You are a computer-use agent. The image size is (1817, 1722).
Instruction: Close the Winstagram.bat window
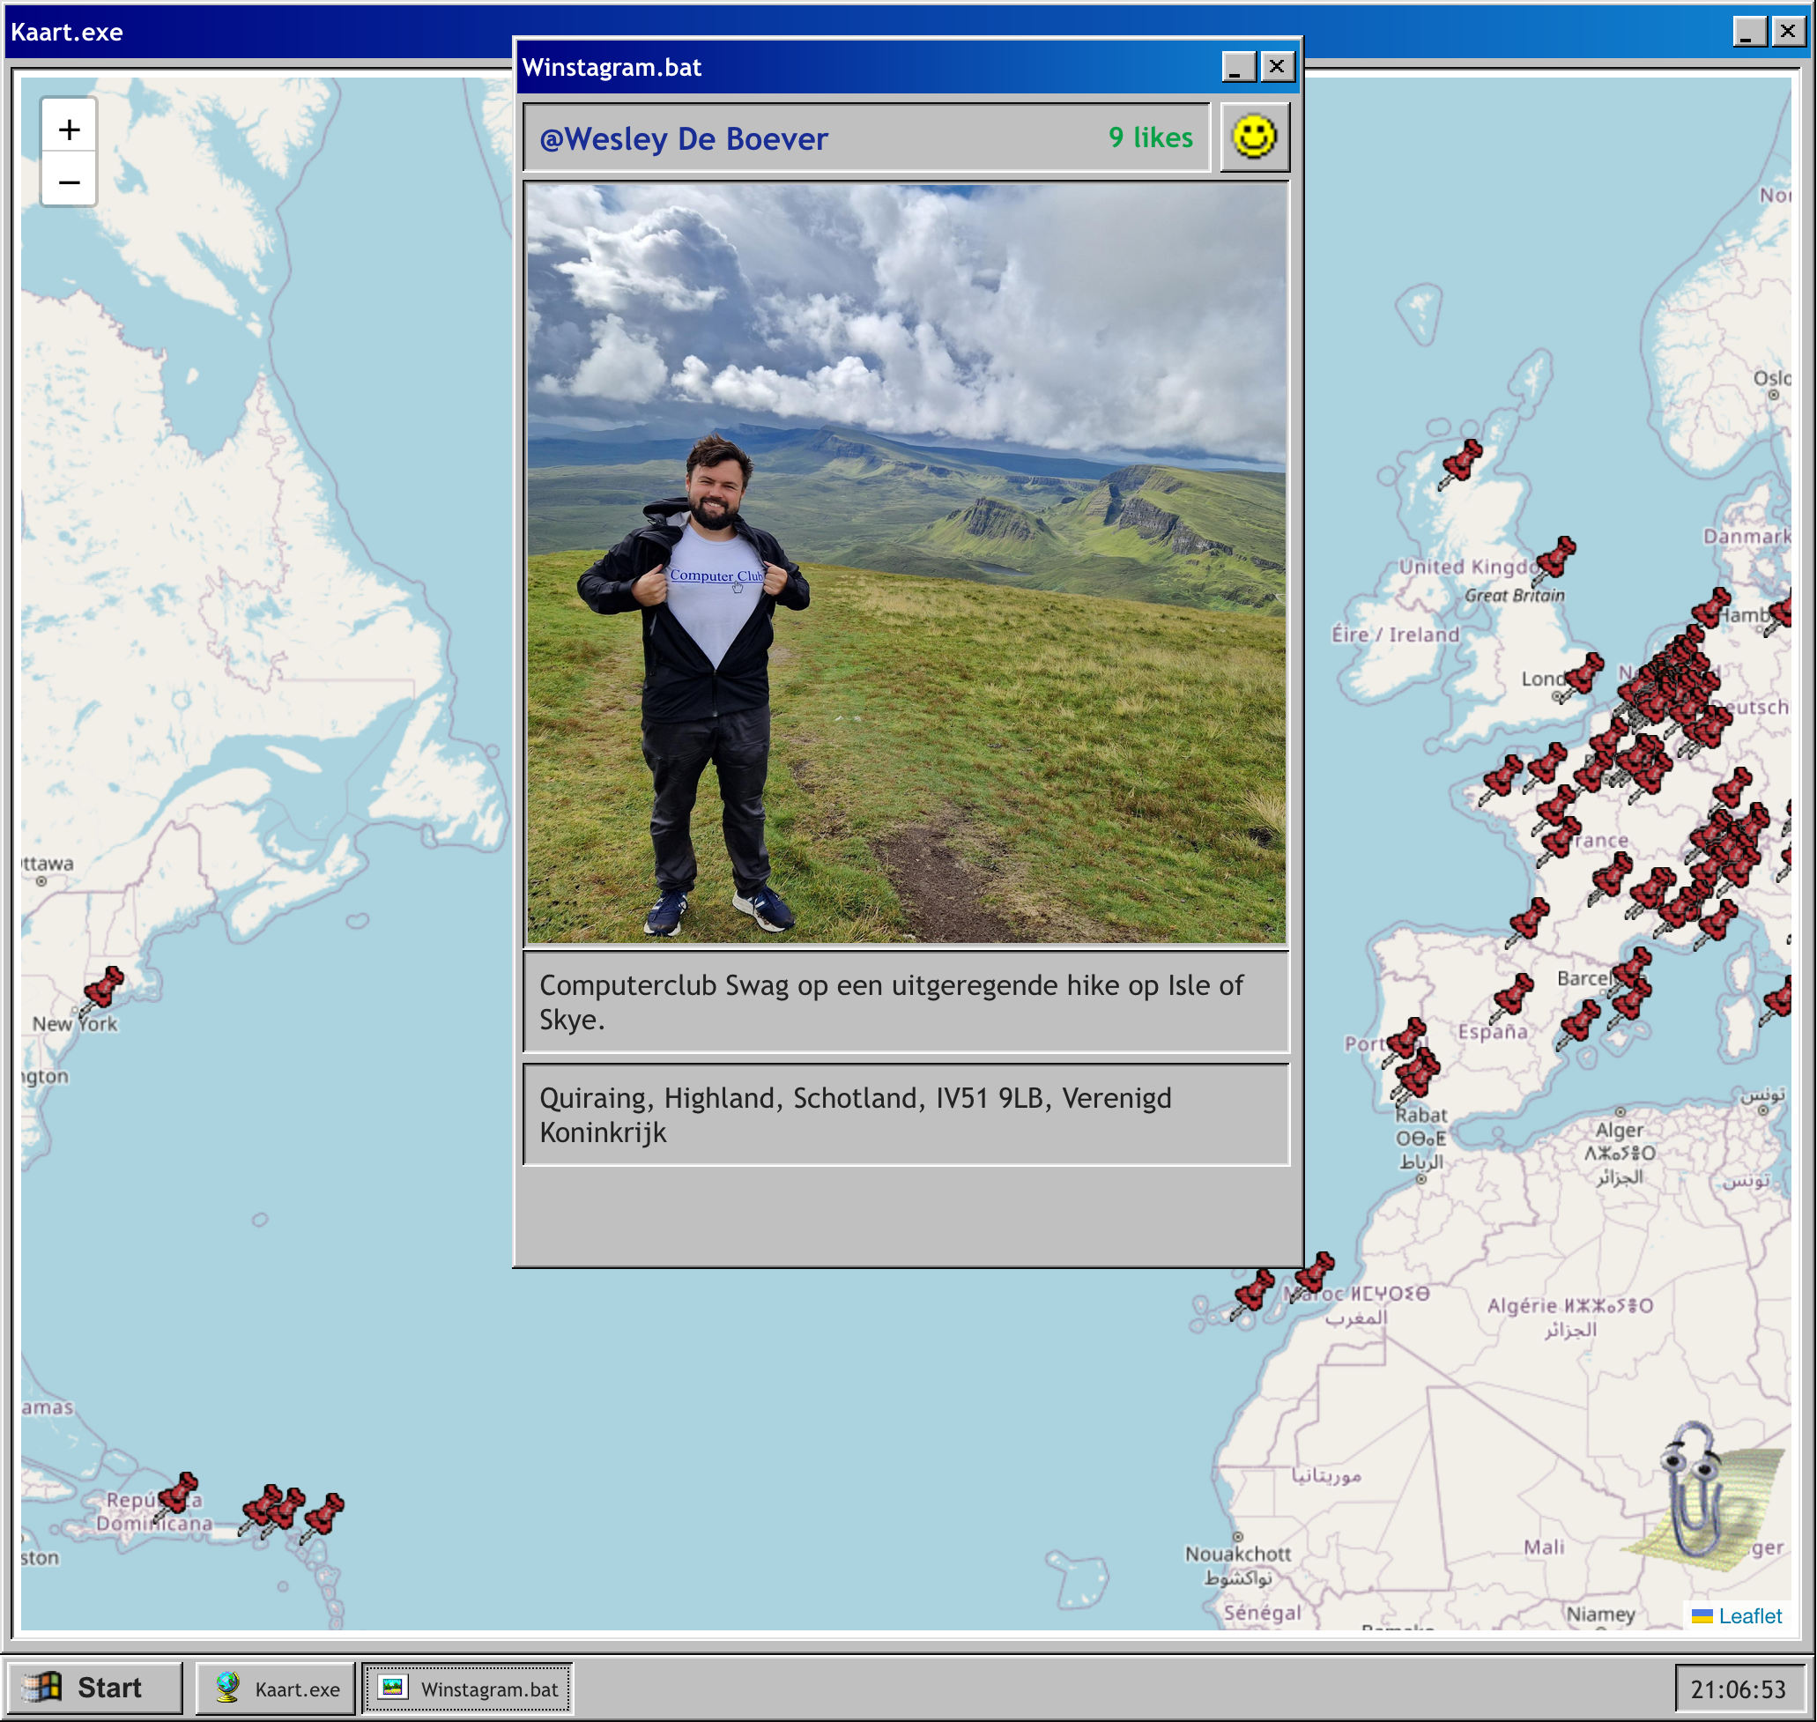click(1277, 67)
